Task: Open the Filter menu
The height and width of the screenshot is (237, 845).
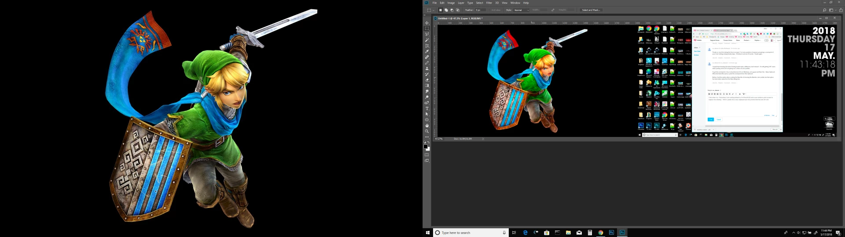Action: 489,3
